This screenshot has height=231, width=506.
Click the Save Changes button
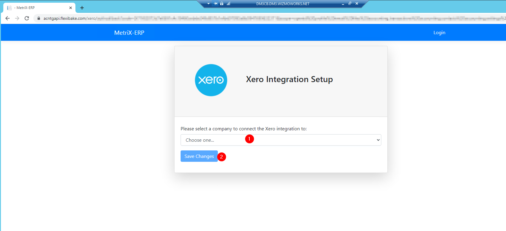point(199,156)
